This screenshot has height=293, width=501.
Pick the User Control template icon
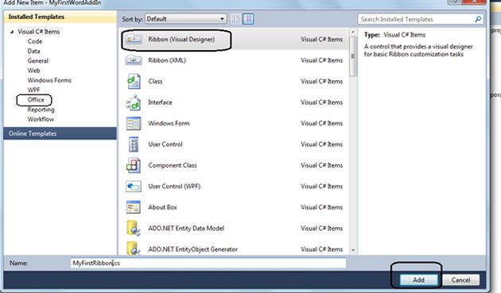tap(134, 145)
